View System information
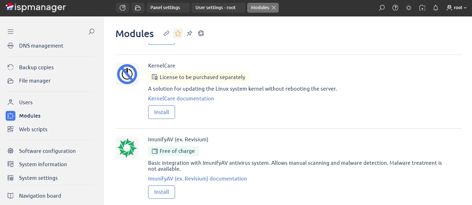 (x=42, y=164)
